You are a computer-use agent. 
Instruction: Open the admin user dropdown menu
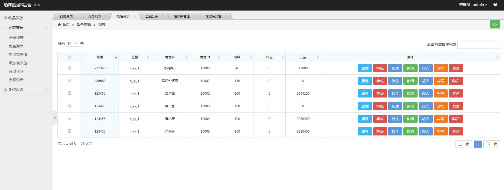(x=480, y=5)
